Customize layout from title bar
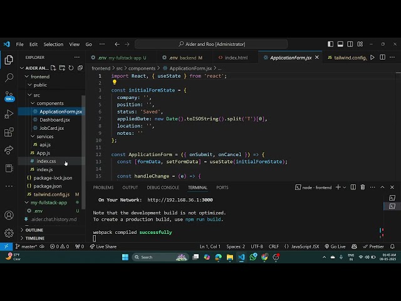 click(x=360, y=45)
